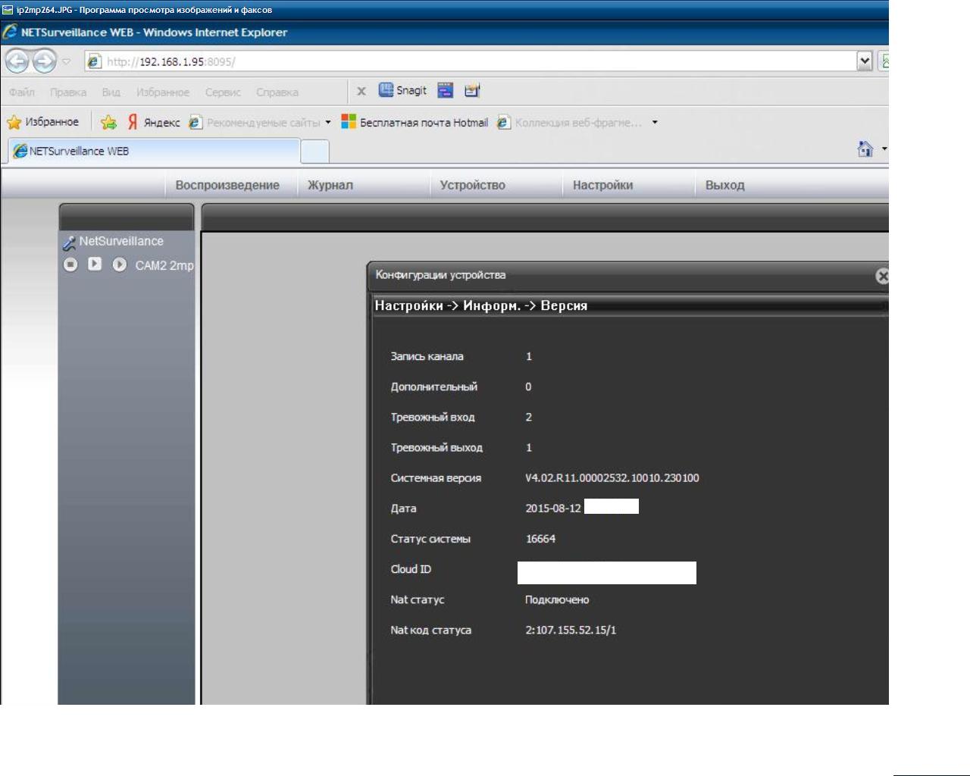
Task: Click the square play icon beside CAM2 2mp
Action: 95,264
